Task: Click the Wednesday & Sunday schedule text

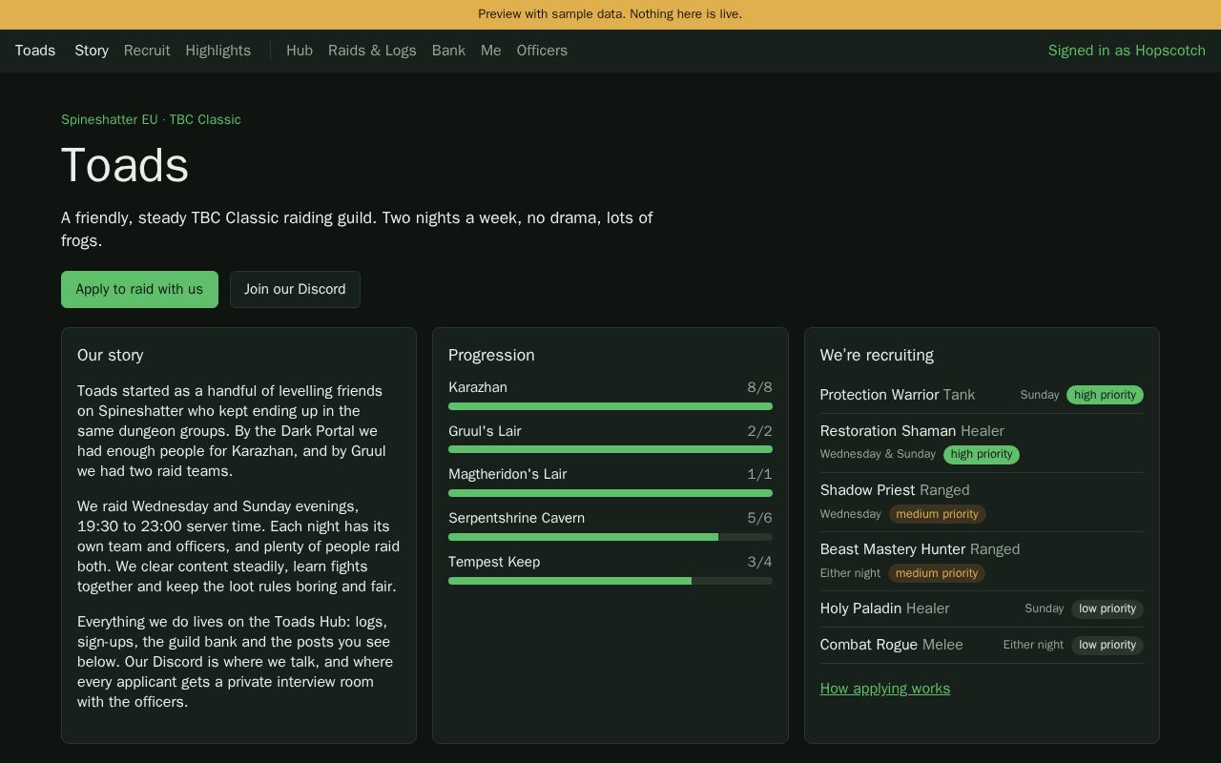Action: pos(878,454)
